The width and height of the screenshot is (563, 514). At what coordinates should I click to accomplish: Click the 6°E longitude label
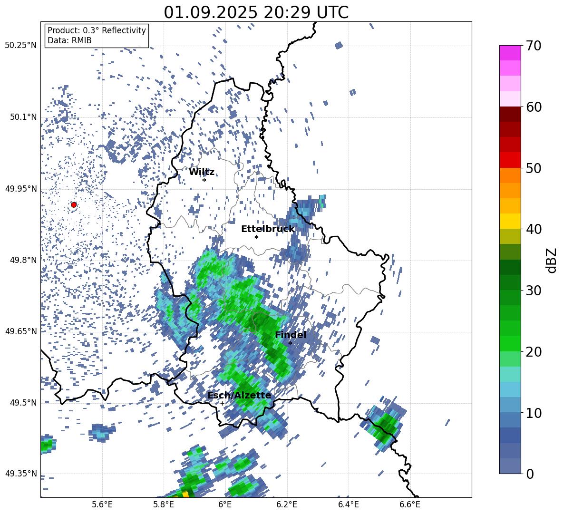[x=225, y=504]
